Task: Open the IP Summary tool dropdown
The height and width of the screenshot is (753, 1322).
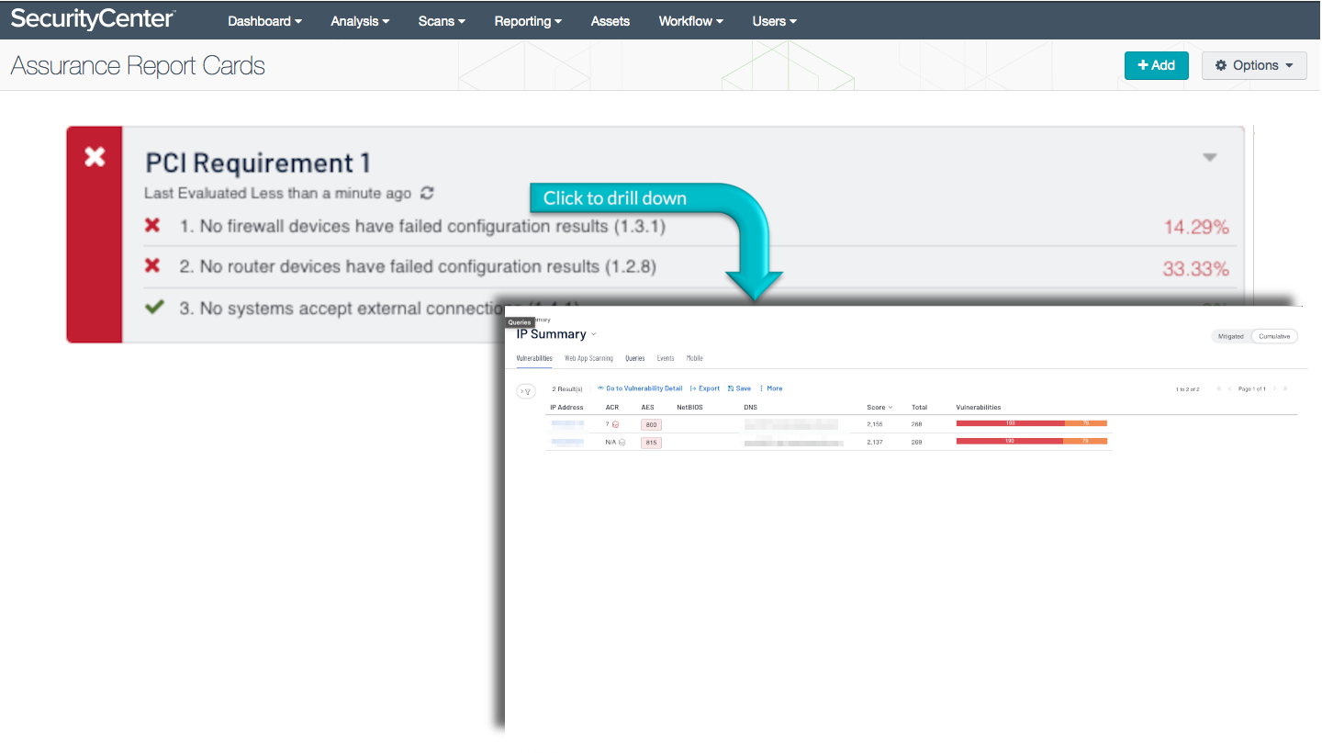Action: 593,334
